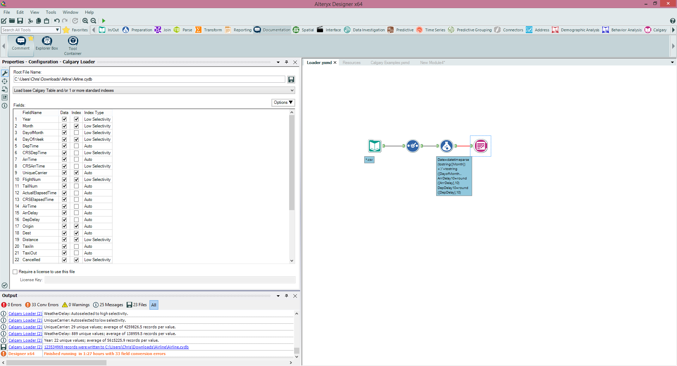Viewport: 677px width, 366px height.
Task: Toggle Index checkbox for DayofMonth
Action: click(x=76, y=133)
